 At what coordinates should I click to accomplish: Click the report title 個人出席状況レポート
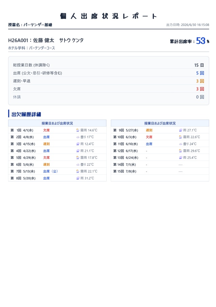pos(108,16)
